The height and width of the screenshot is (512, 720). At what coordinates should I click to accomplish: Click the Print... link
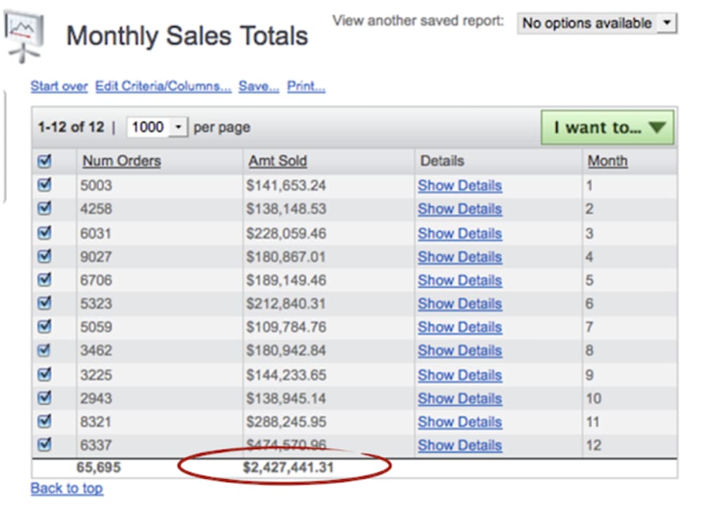306,87
